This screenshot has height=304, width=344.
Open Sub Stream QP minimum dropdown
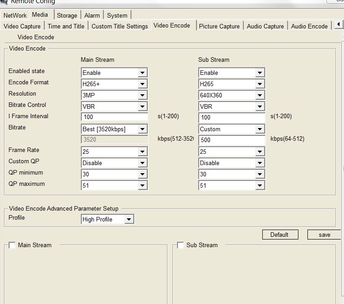pyautogui.click(x=232, y=174)
